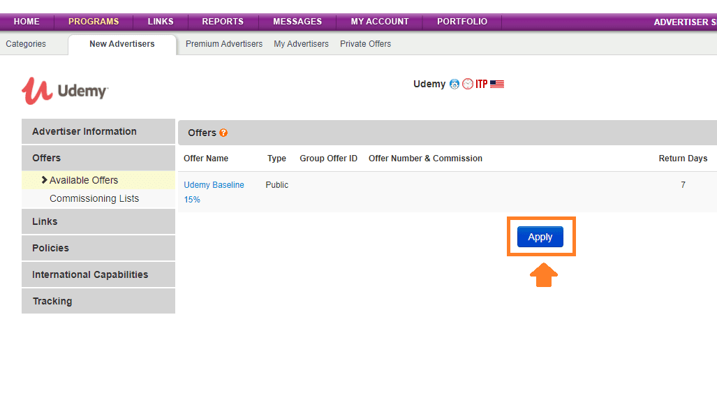The height and width of the screenshot is (419, 717).
Task: Click the Public type cell
Action: coord(276,185)
